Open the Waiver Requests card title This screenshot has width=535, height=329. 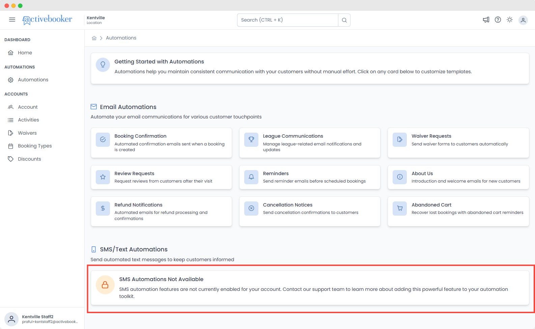[x=431, y=136]
